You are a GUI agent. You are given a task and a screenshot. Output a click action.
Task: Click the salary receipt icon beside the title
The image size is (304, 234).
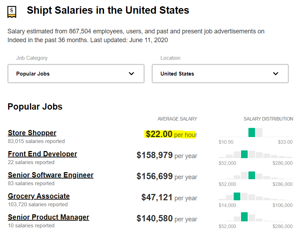[12, 12]
